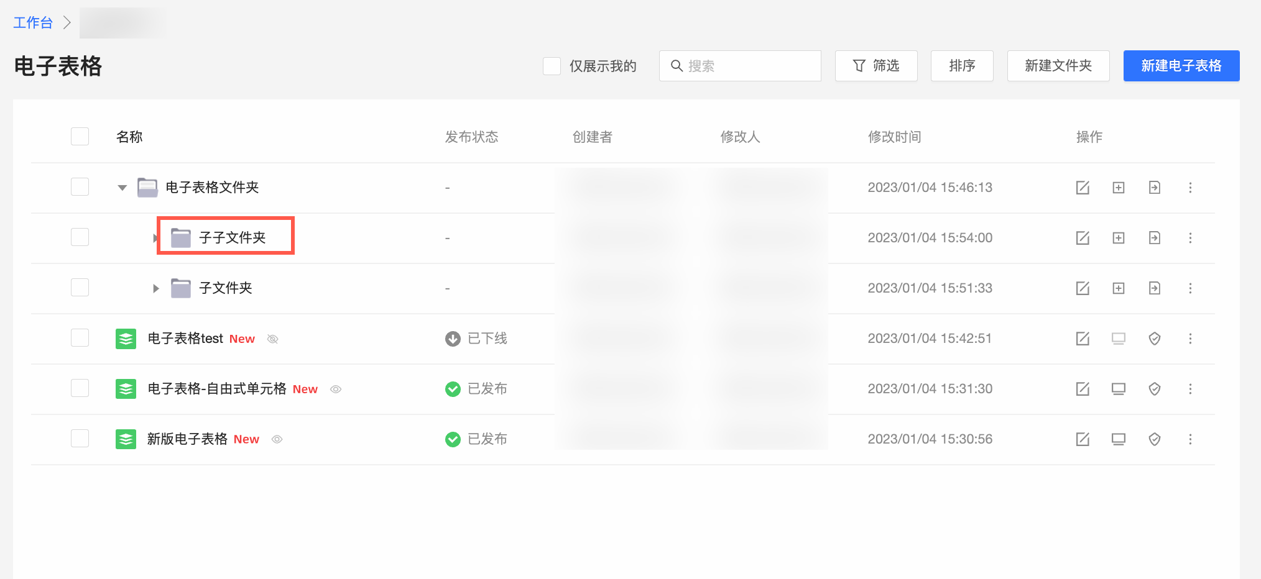
Task: Open more options for 电子表格-自由式单元格
Action: pos(1191,389)
